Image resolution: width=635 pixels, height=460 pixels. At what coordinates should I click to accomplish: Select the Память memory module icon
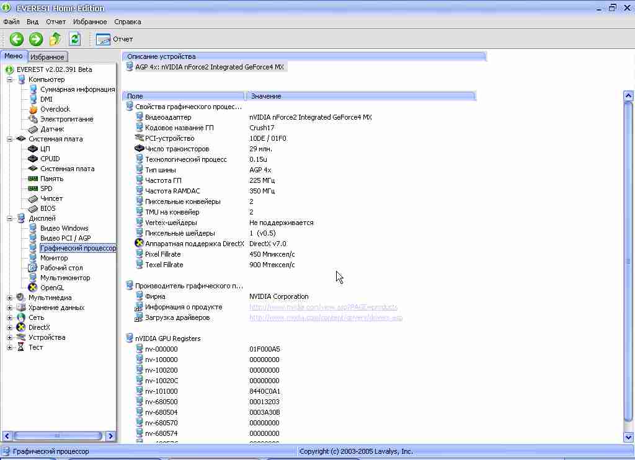coord(33,179)
